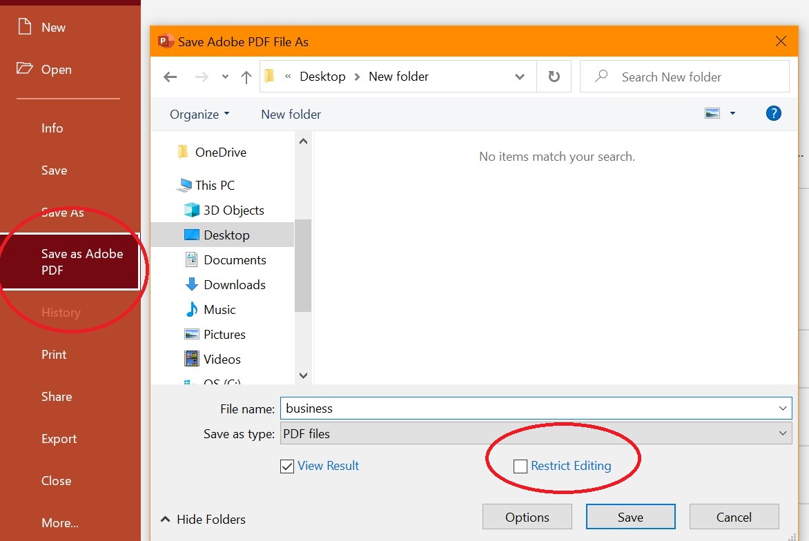Click the chevron after Desktop in path
This screenshot has height=541, width=809.
pyautogui.click(x=357, y=77)
